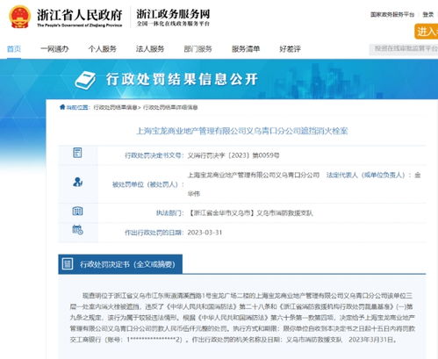Open the 一网通办 navigation tab

[x=54, y=49]
